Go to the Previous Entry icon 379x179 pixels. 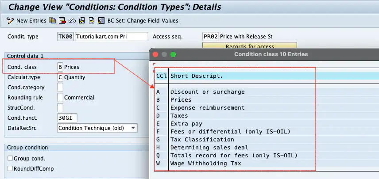click(x=82, y=20)
